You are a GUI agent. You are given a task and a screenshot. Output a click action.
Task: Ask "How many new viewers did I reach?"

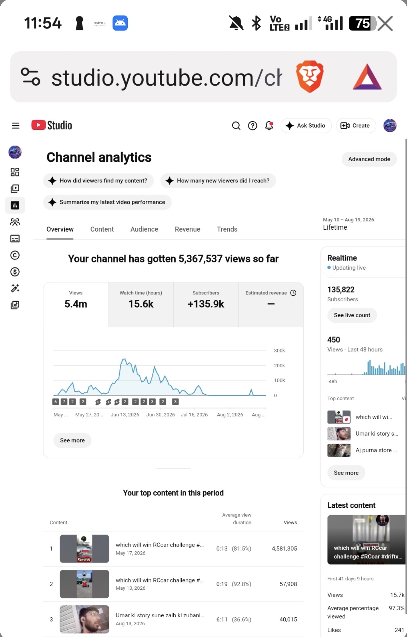tap(218, 181)
